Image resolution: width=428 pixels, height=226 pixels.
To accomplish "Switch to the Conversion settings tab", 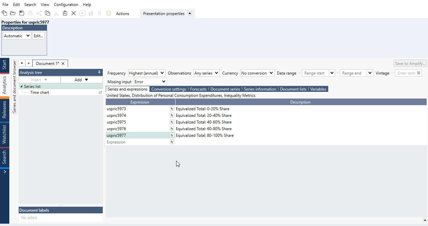I will tap(168, 89).
